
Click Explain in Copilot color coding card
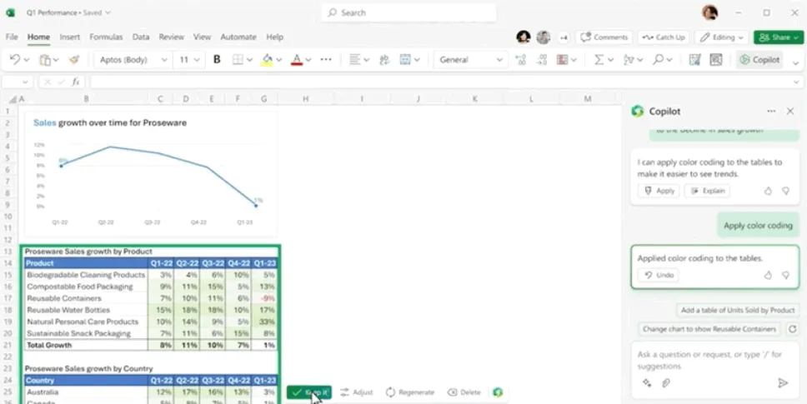(x=707, y=191)
